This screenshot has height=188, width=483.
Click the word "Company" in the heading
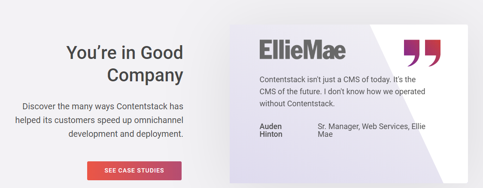point(145,75)
